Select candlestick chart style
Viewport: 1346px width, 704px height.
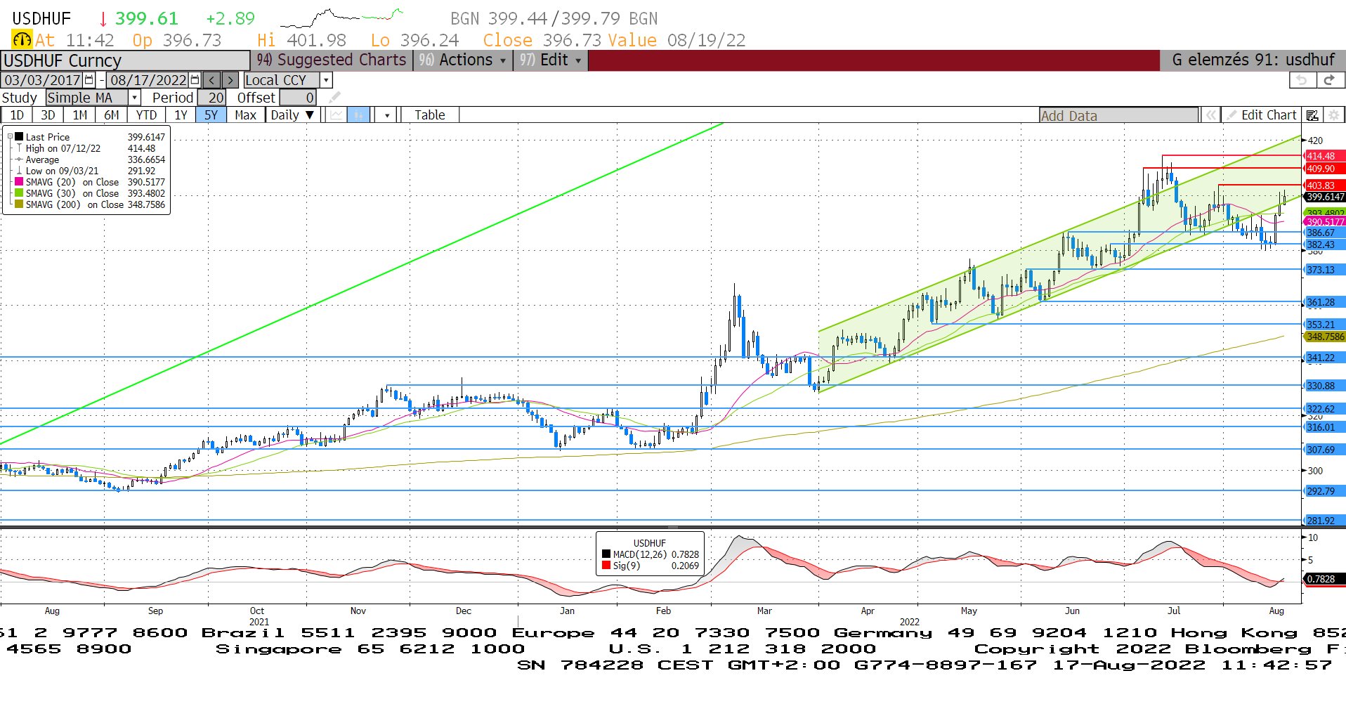[358, 115]
